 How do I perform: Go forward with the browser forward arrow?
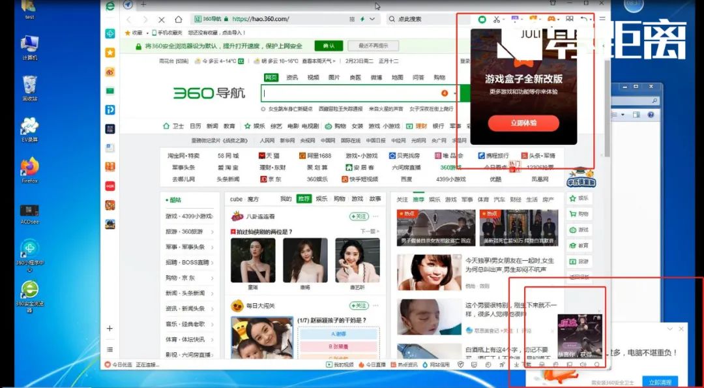tap(145, 20)
